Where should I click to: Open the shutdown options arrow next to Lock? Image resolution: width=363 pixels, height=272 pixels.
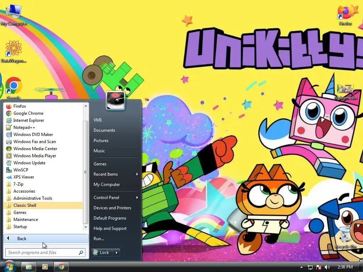click(x=116, y=253)
